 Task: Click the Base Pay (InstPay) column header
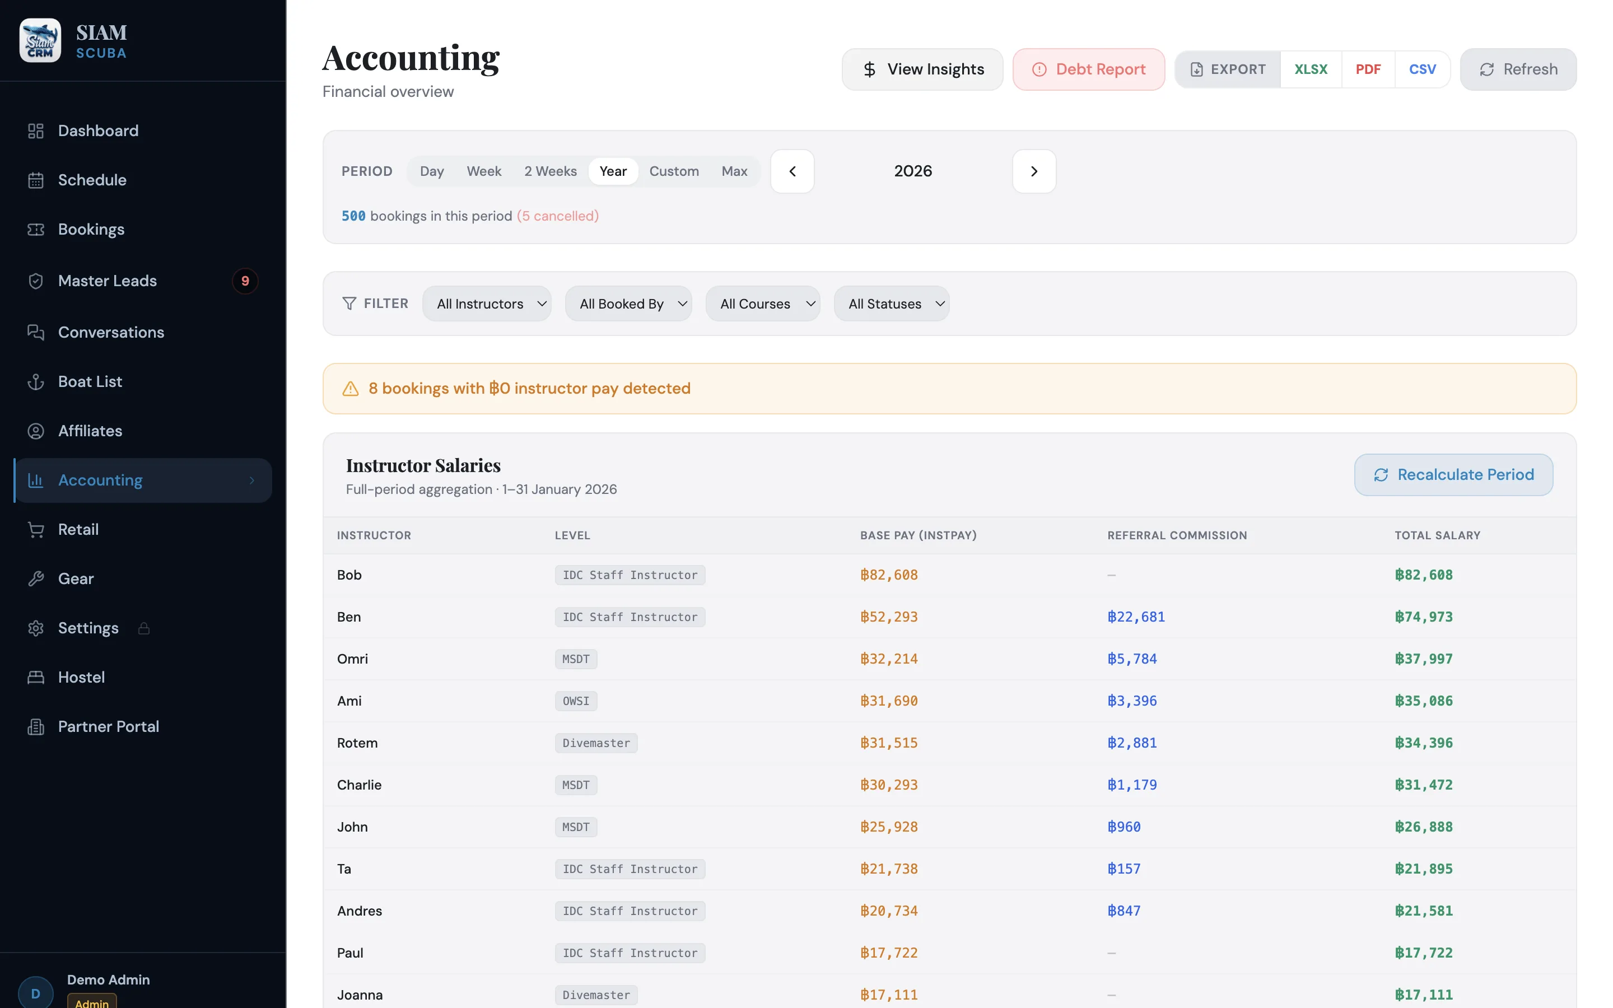pos(918,535)
